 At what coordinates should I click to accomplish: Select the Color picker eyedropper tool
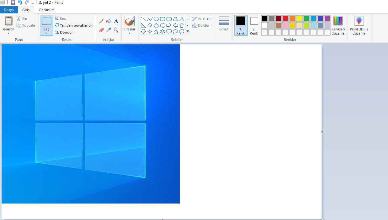point(109,30)
